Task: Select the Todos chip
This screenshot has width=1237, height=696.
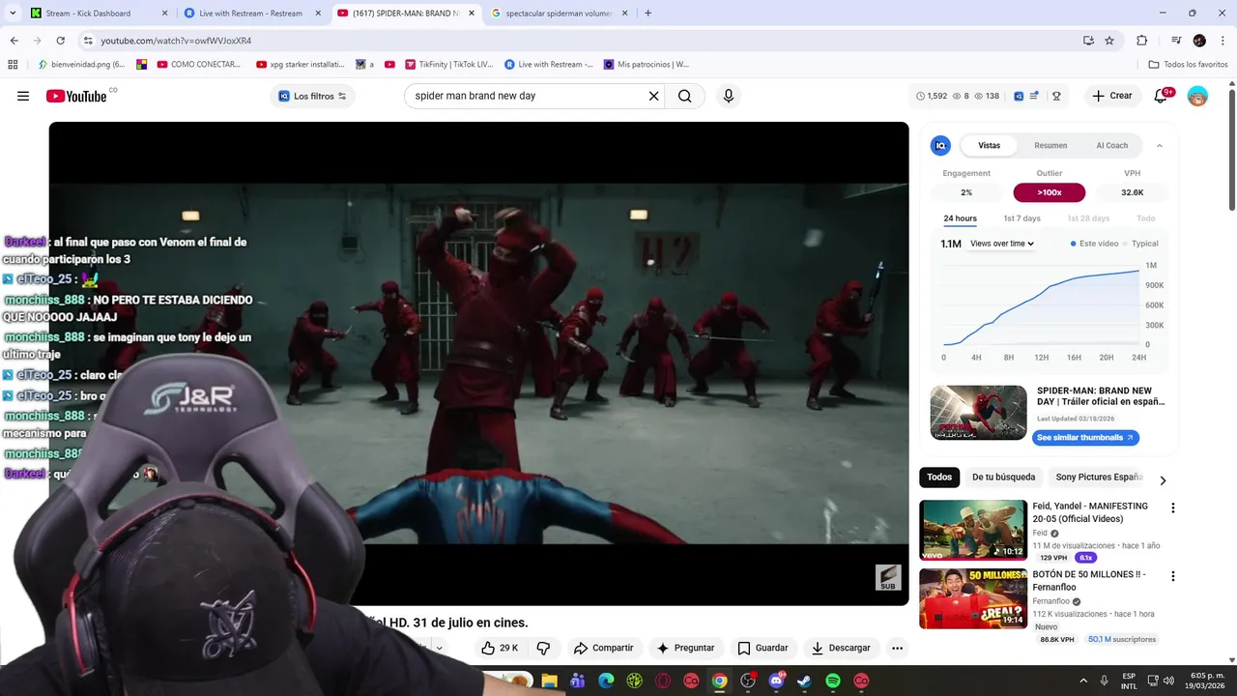Action: coord(939,477)
